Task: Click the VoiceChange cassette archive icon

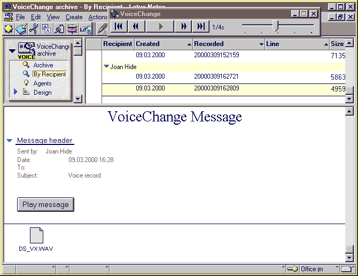Action: [27, 51]
